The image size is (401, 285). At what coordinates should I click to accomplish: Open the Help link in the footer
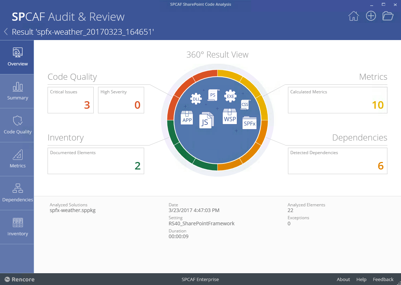pos(361,279)
